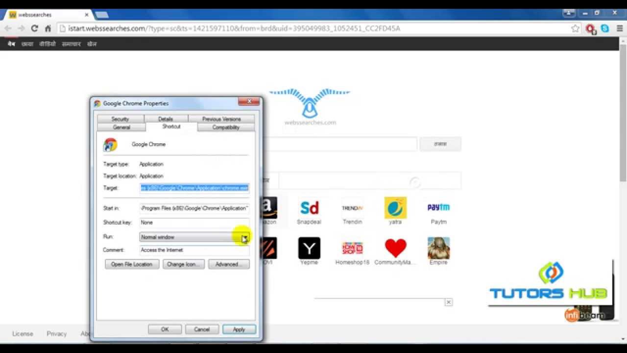Viewport: 627px width, 353px height.
Task: Switch to the Previous Versions tab
Action: click(x=221, y=119)
